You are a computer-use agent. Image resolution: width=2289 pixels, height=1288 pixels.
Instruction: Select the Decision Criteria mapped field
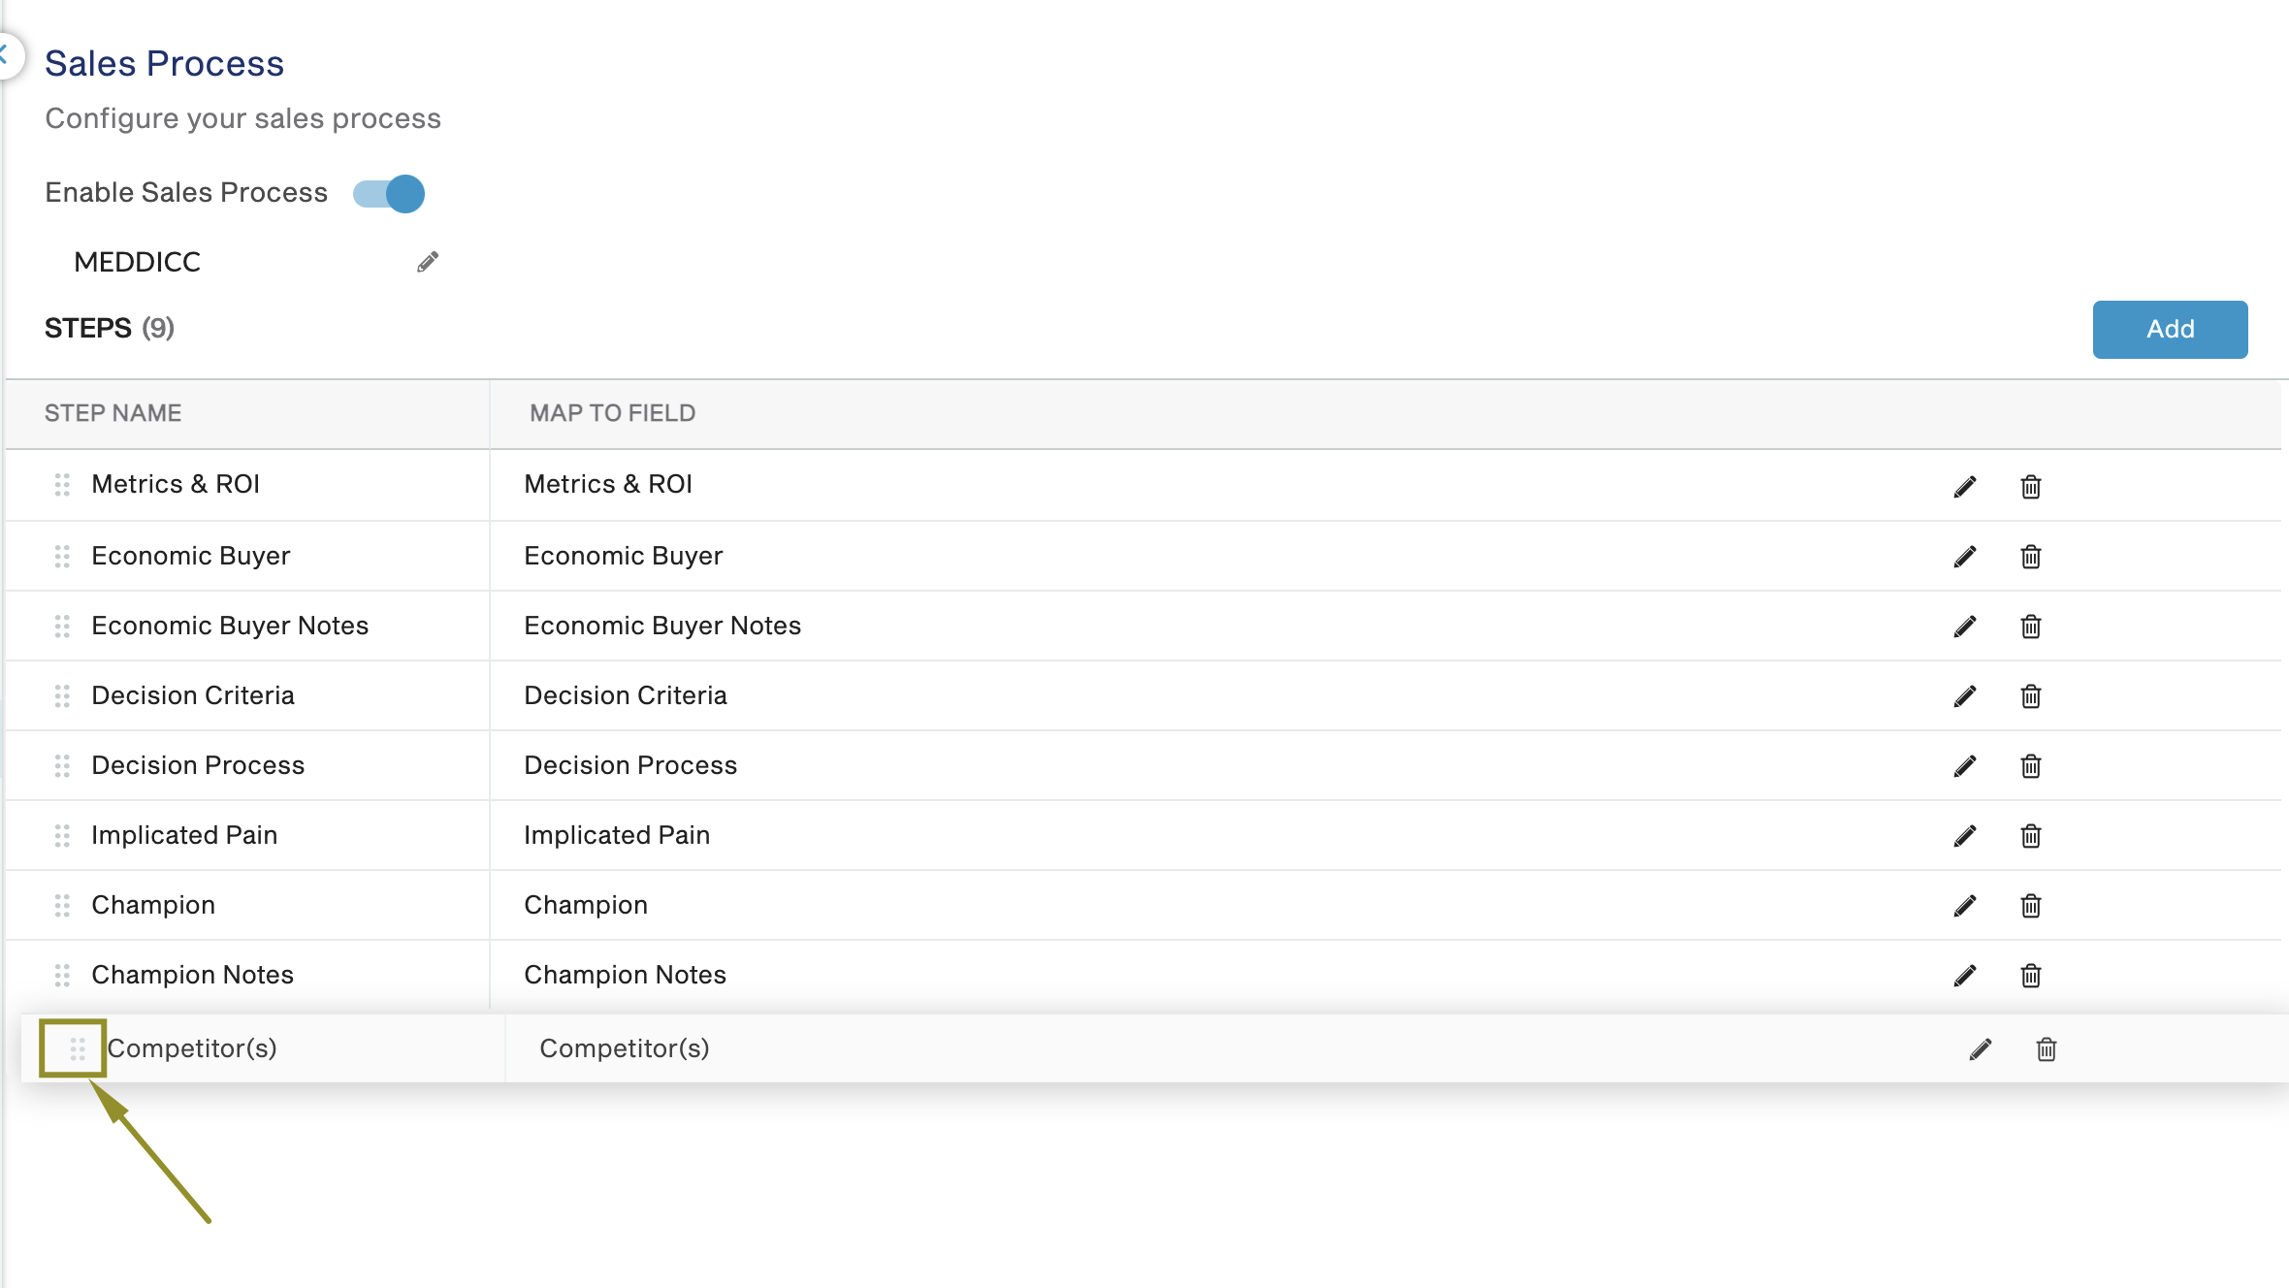(x=626, y=695)
